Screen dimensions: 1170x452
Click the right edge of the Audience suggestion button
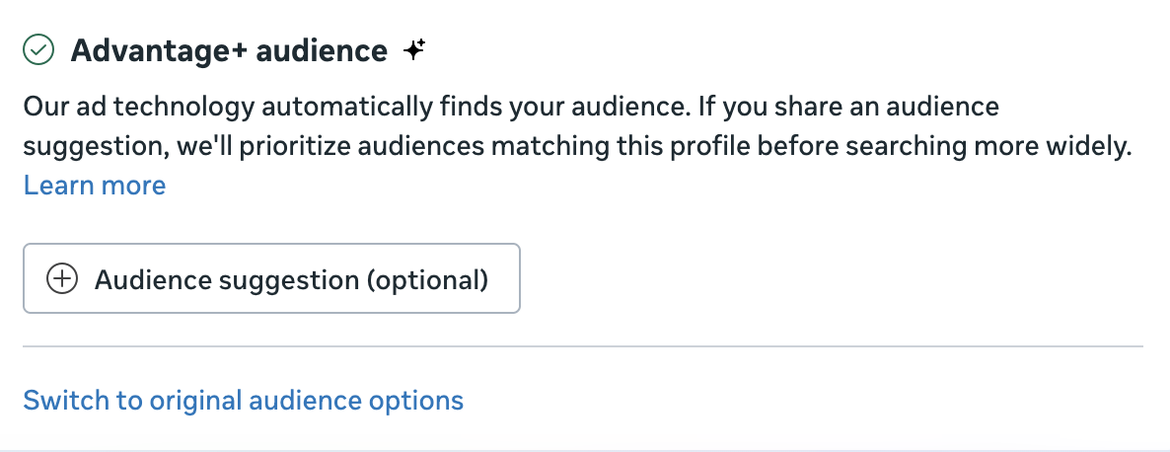(511, 279)
